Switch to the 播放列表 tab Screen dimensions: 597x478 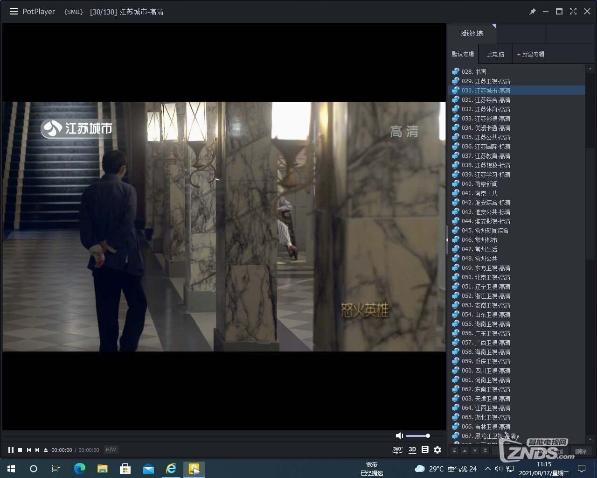point(472,33)
